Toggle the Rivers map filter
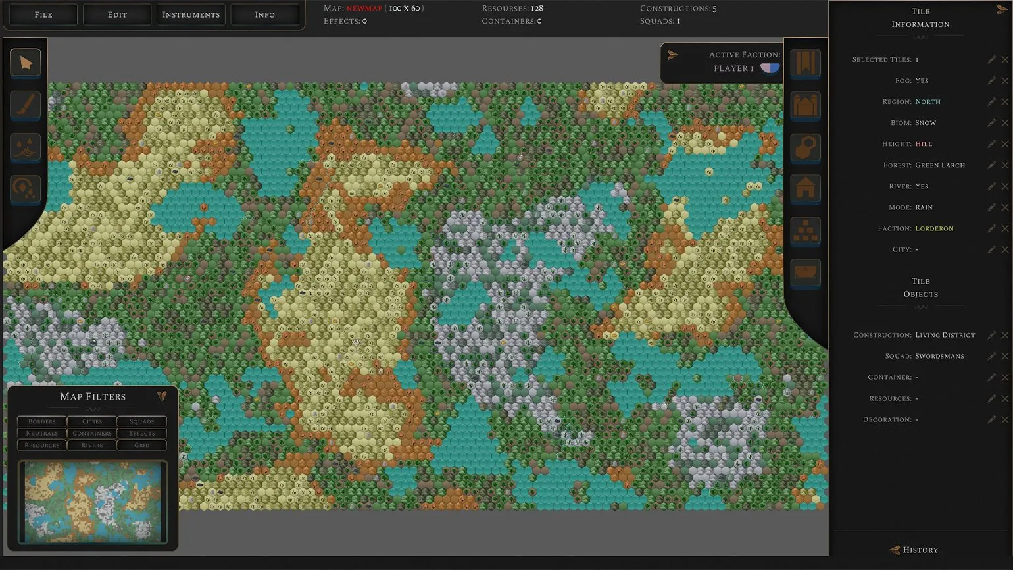This screenshot has width=1013, height=570. point(92,446)
